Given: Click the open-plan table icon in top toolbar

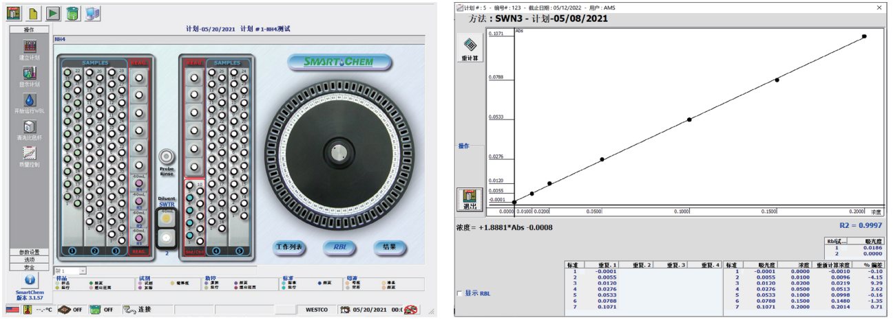Looking at the screenshot, I should point(14,12).
